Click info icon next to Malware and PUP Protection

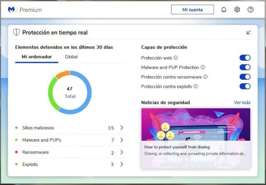pyautogui.click(x=203, y=67)
